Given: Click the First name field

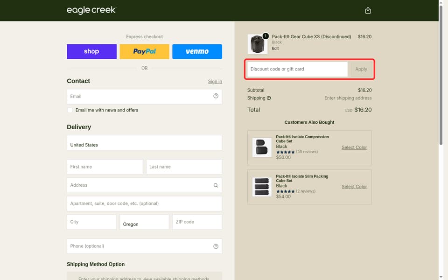Looking at the screenshot, I should pos(105,167).
